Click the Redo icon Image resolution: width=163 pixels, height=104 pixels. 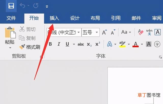[x=36, y=6]
